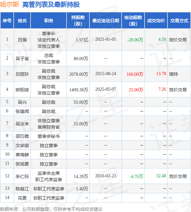Image resolution: width=191 pixels, height=212 pixels.
Task: Click the change value 160.00万
Action: click(x=135, y=74)
